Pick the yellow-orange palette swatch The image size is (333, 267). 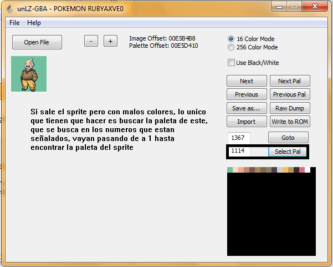[x=285, y=170]
